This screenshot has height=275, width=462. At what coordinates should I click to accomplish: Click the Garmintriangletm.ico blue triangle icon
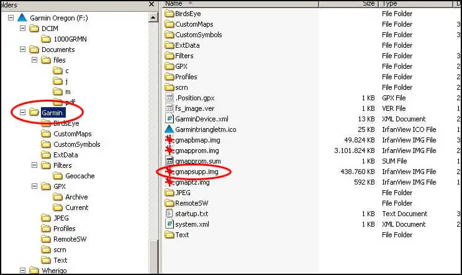[x=169, y=129]
